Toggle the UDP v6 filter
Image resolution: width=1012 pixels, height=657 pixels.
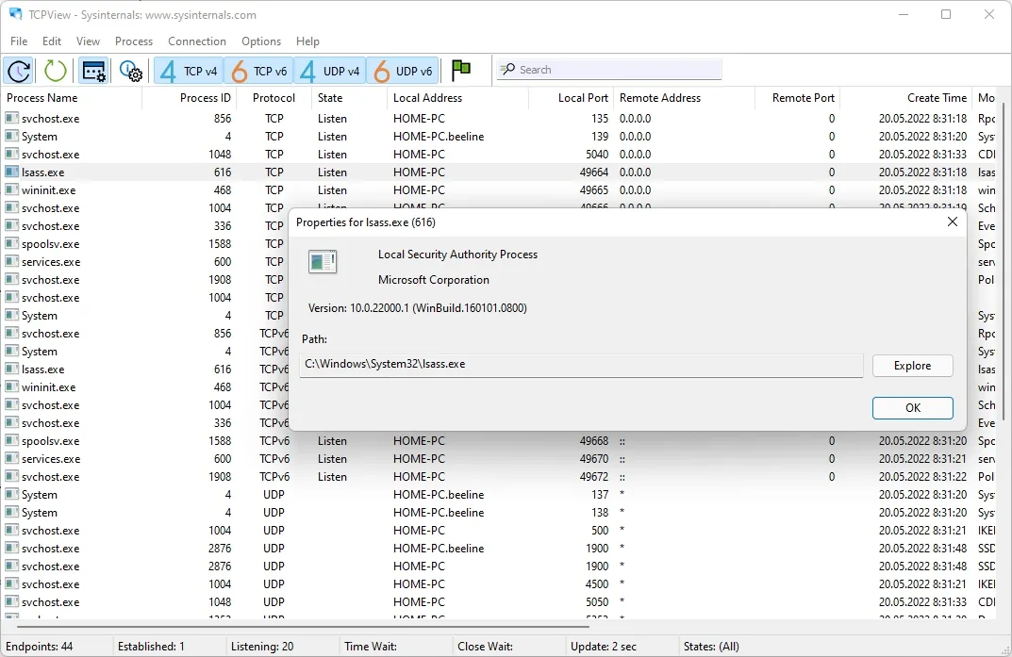point(403,71)
